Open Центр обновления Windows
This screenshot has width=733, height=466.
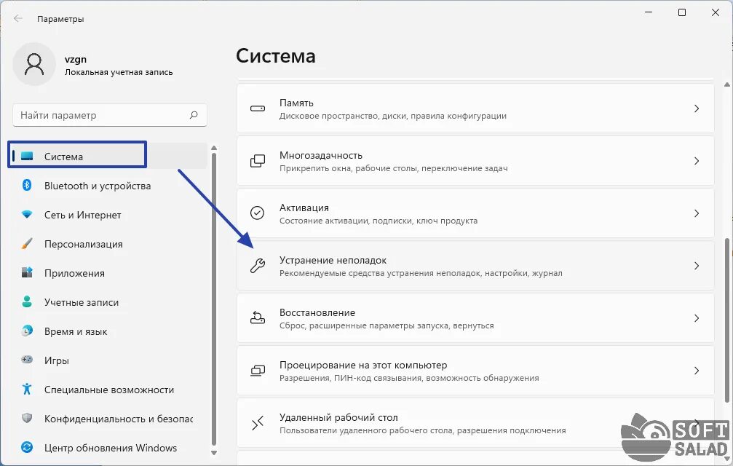point(108,448)
